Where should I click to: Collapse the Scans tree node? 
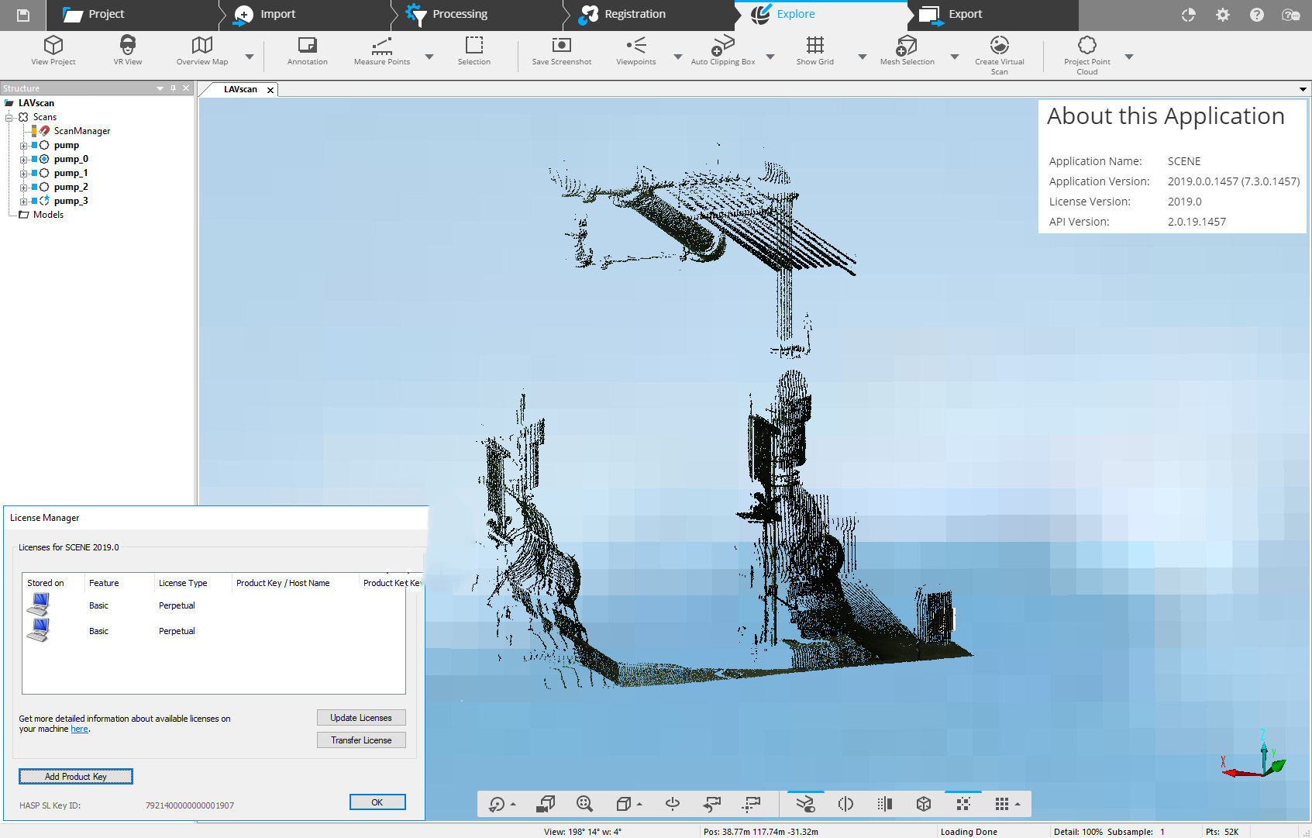[9, 117]
